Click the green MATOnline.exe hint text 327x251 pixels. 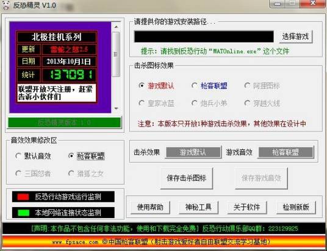point(215,51)
